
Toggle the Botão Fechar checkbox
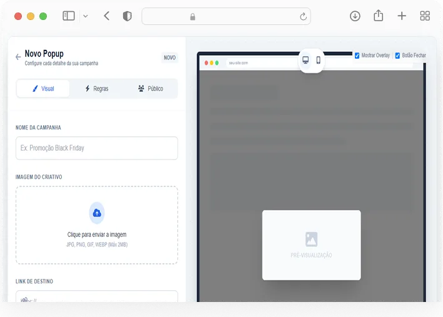pos(397,56)
